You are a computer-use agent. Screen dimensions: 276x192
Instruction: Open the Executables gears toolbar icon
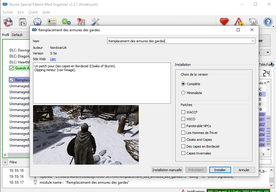[x=66, y=22]
